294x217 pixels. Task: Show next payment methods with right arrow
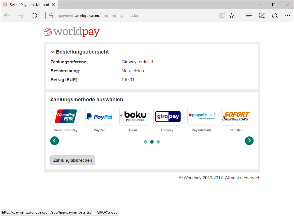click(249, 140)
